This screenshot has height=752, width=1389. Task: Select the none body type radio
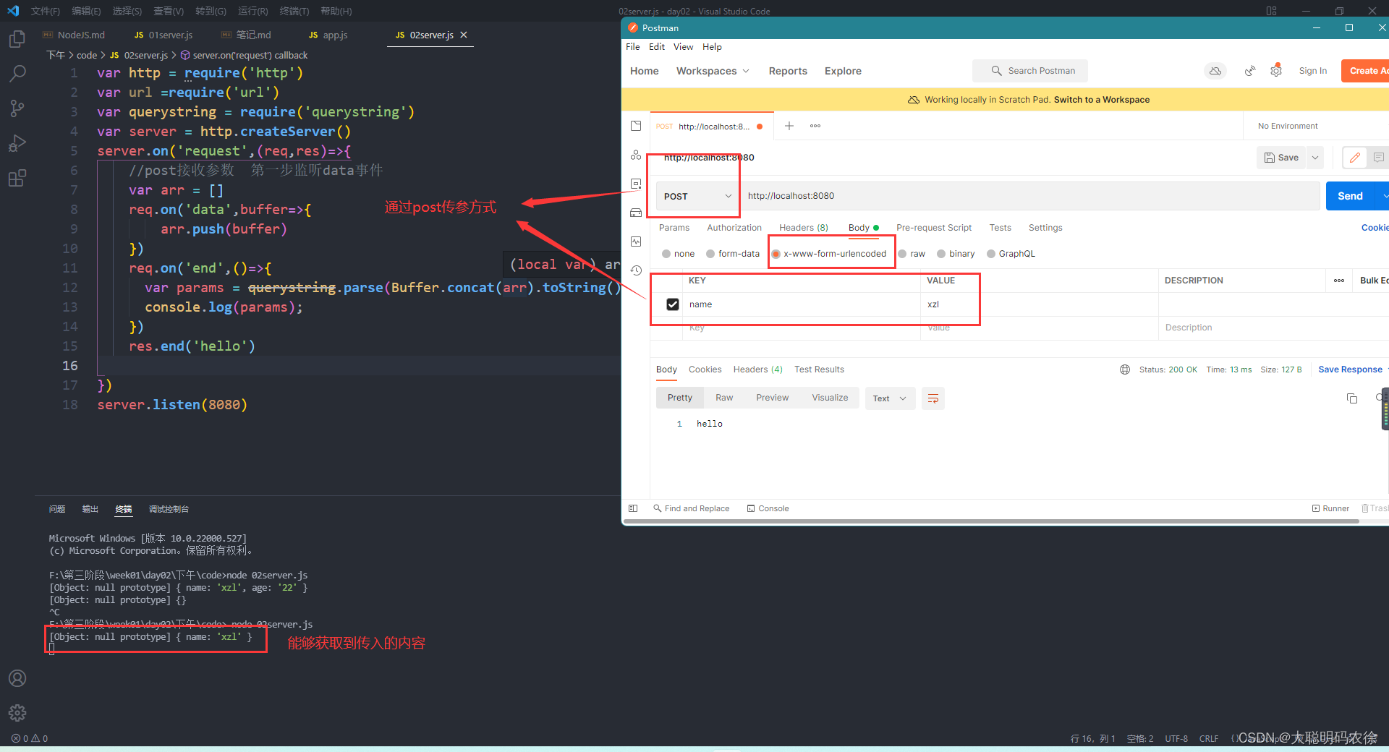[x=666, y=254]
